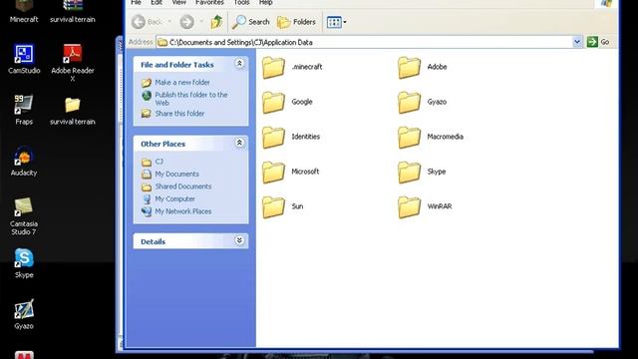
Task: Select the WinRAR folder
Action: [x=425, y=206]
